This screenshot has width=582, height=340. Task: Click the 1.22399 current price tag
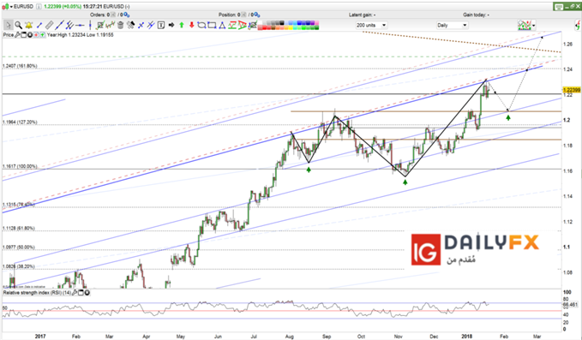tap(572, 90)
